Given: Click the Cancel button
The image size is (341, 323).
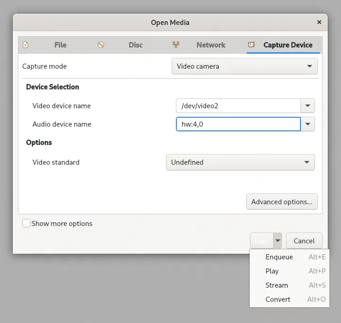Looking at the screenshot, I should pos(304,241).
